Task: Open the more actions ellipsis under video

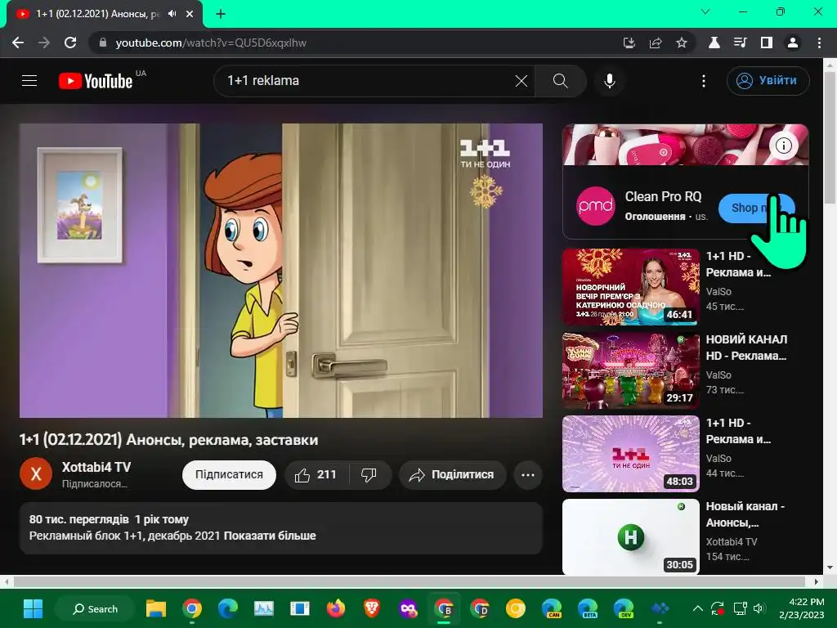Action: click(527, 475)
